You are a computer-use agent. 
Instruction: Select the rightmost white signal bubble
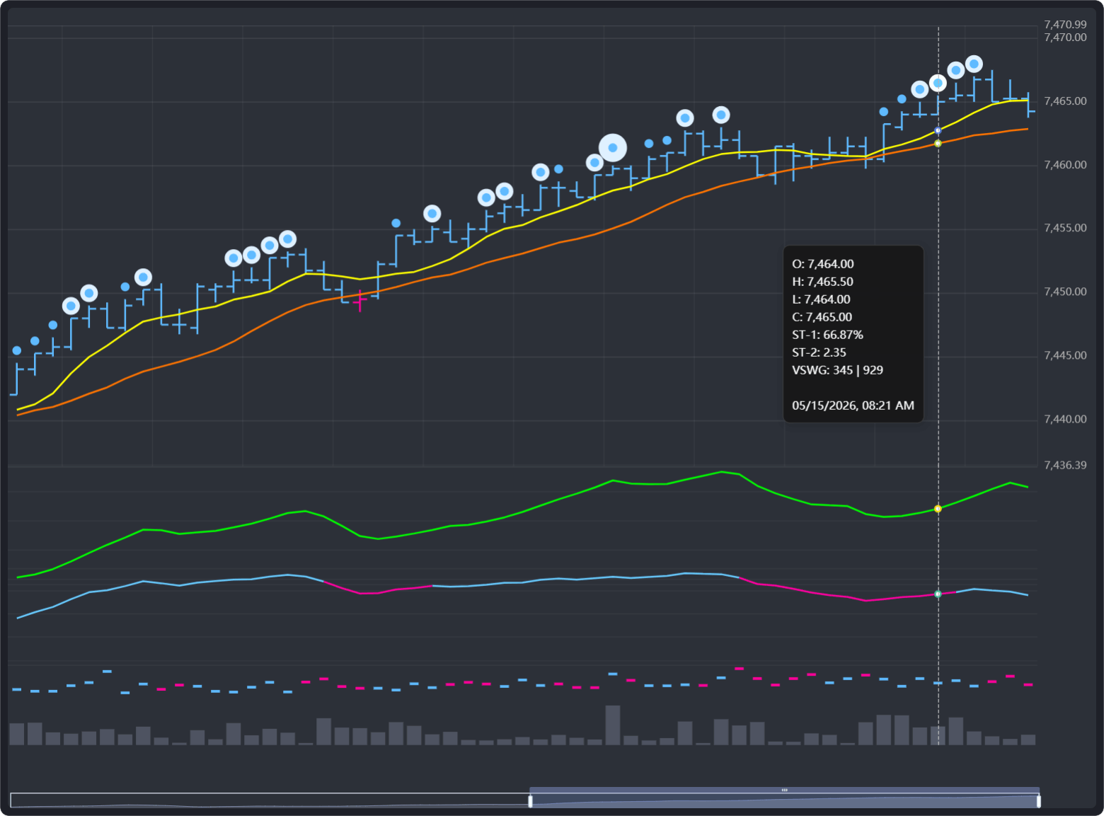(974, 64)
